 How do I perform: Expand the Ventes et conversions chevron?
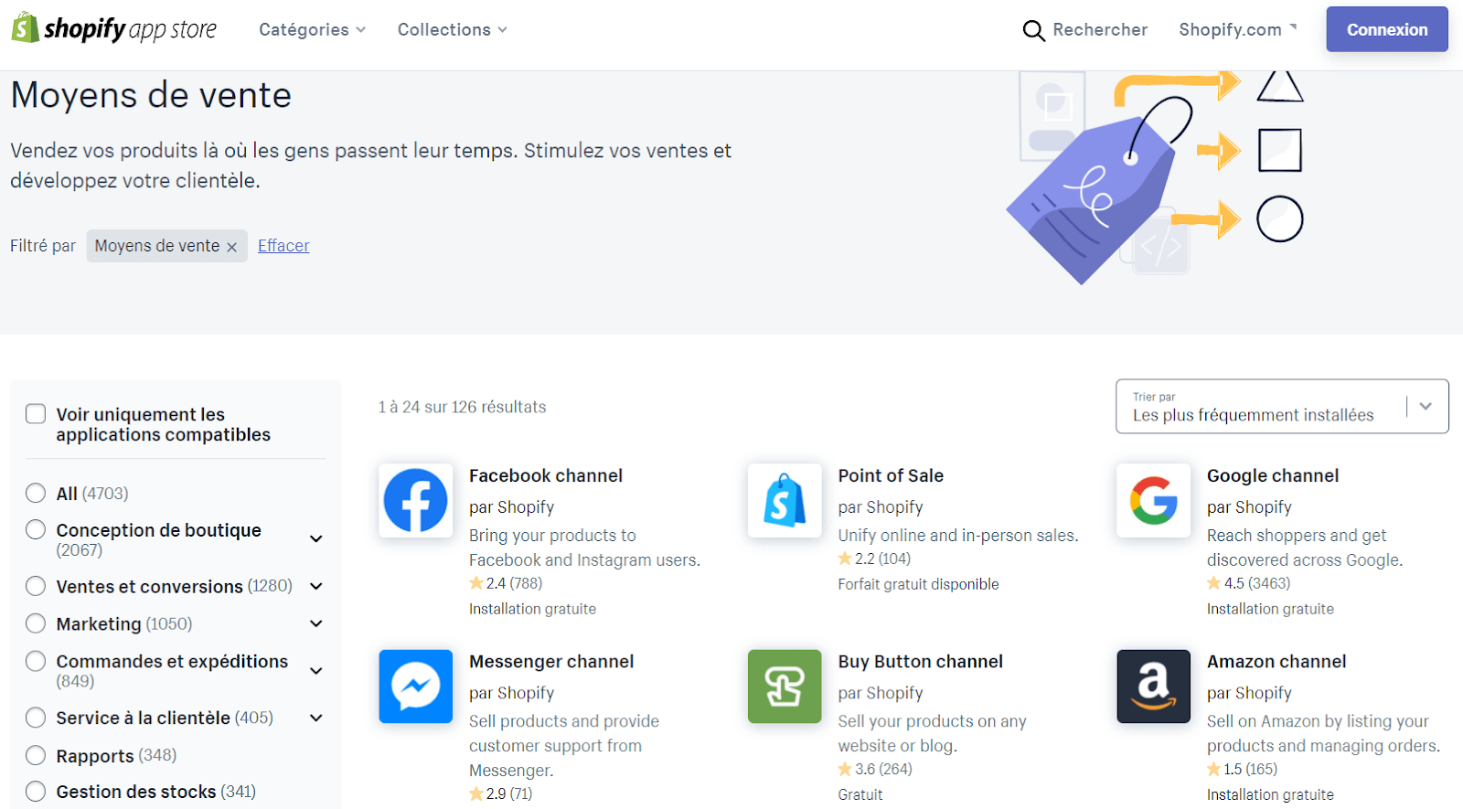point(316,586)
